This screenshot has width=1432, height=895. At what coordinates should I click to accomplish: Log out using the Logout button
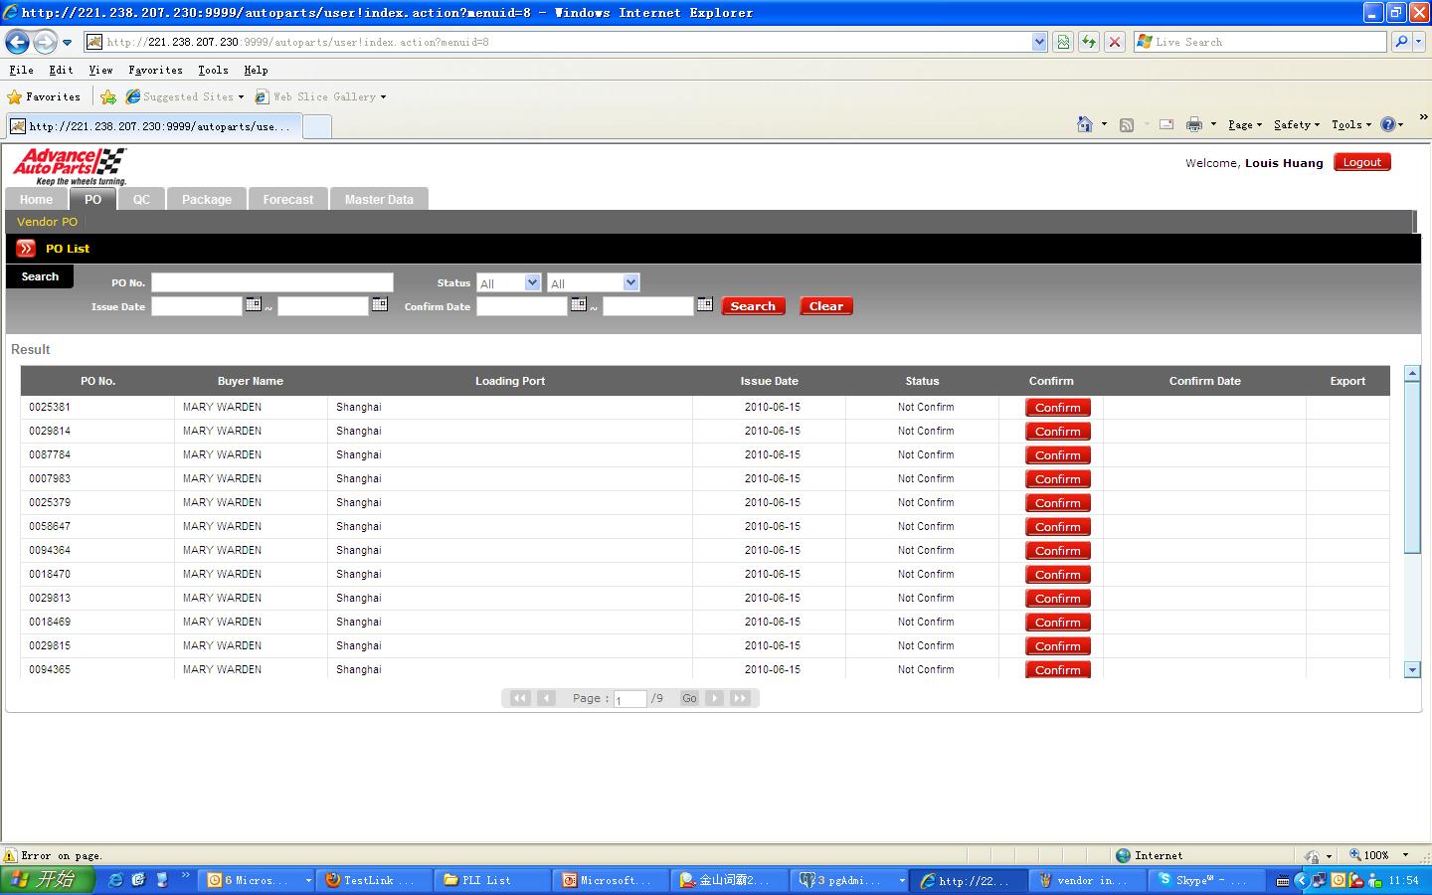click(1361, 162)
